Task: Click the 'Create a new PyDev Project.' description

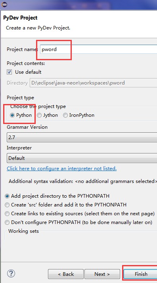Action: (x=38, y=28)
